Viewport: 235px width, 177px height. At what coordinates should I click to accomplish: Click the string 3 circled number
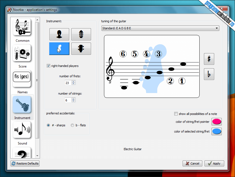click(x=158, y=54)
